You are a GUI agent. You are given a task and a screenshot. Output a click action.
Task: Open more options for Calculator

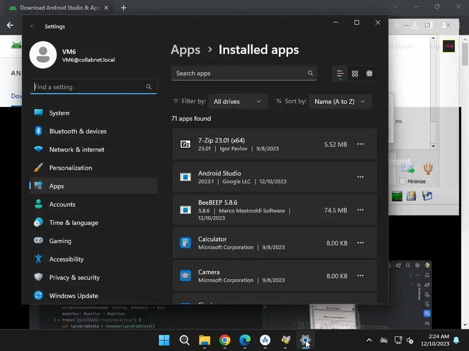[x=360, y=243]
